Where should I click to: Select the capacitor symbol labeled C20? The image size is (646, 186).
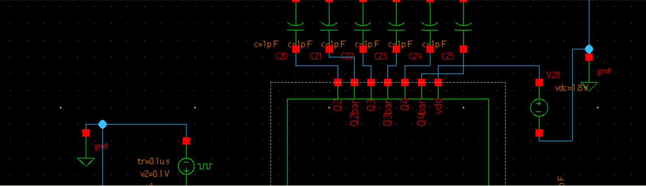pyautogui.click(x=295, y=26)
